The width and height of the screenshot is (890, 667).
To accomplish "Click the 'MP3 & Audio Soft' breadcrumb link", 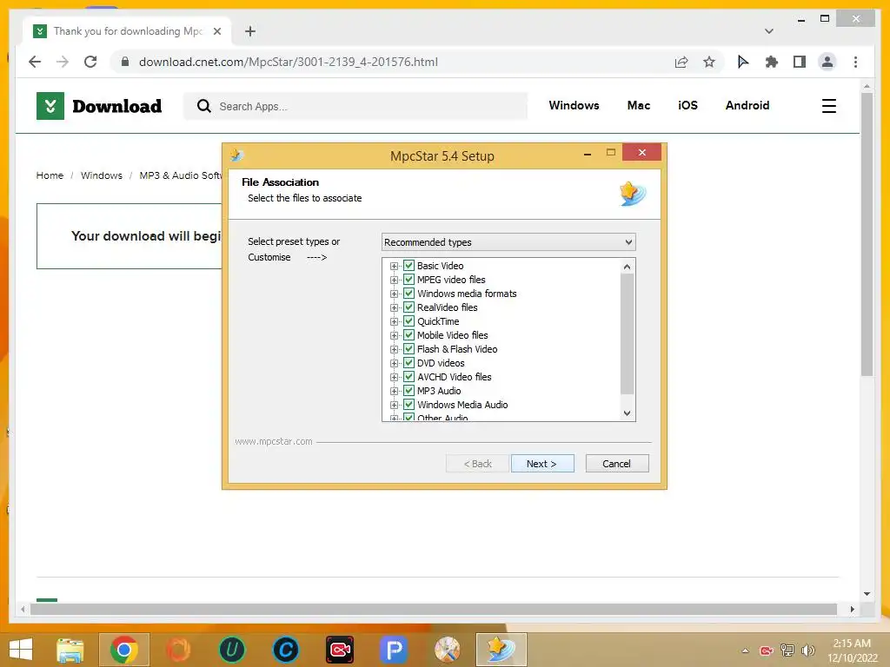I will 181,175.
